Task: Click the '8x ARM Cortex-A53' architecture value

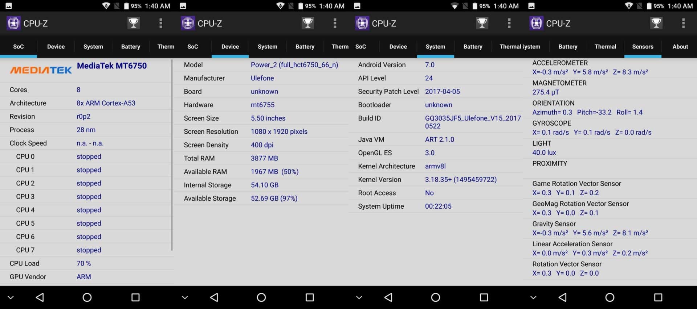Action: (106, 103)
